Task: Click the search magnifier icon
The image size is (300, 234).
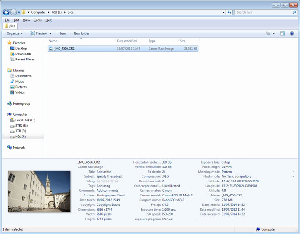Action: pyautogui.click(x=294, y=12)
